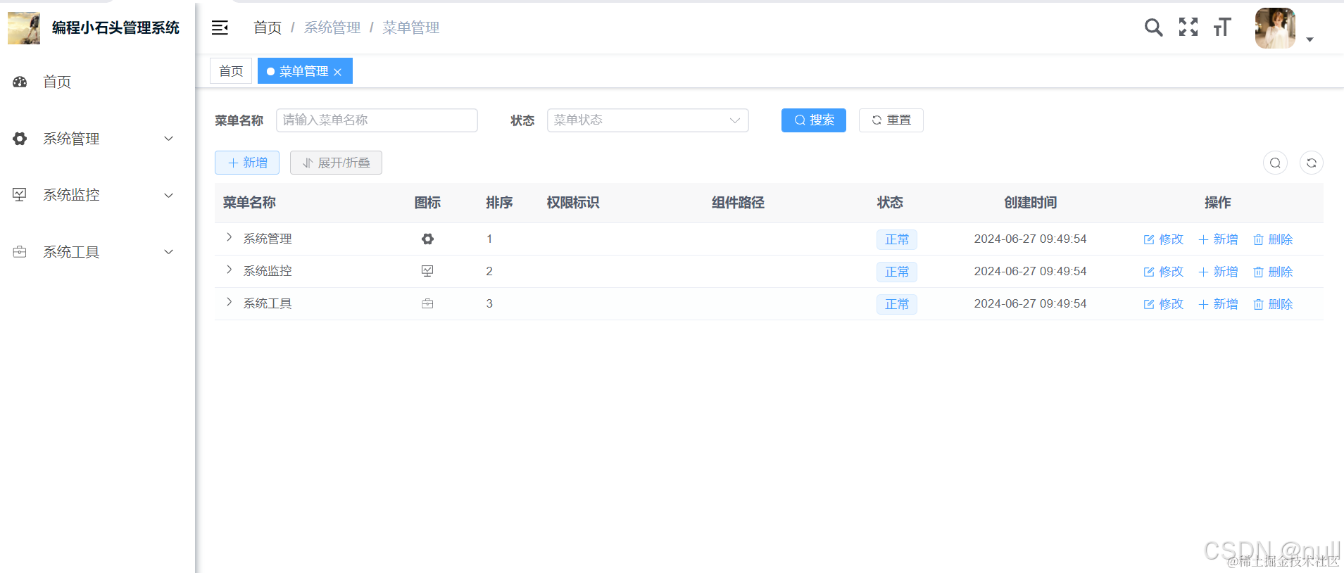
Task: Open the header search magnifier icon
Action: pos(1153,27)
